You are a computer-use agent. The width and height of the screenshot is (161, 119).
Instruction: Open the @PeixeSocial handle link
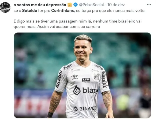coord(92,5)
